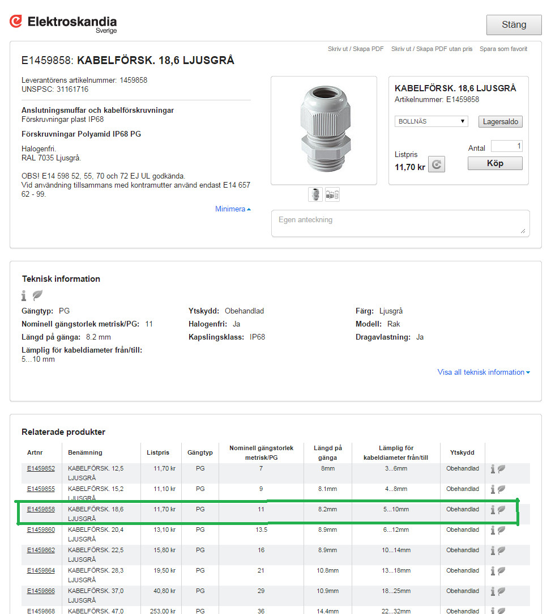Viewport: 551px width, 614px height.
Task: Select the first cable gland thumbnail
Action: coord(315,194)
